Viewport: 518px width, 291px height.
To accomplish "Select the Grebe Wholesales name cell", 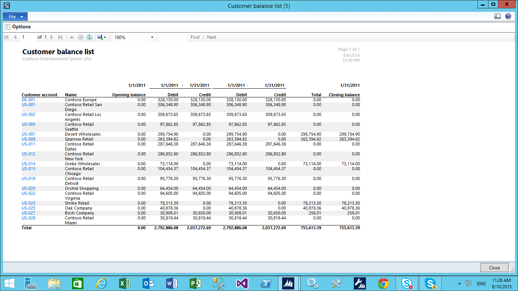I will [x=83, y=164].
